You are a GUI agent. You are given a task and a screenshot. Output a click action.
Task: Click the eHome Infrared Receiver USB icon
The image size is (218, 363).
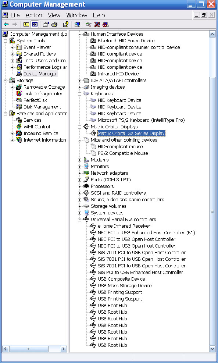(93, 226)
